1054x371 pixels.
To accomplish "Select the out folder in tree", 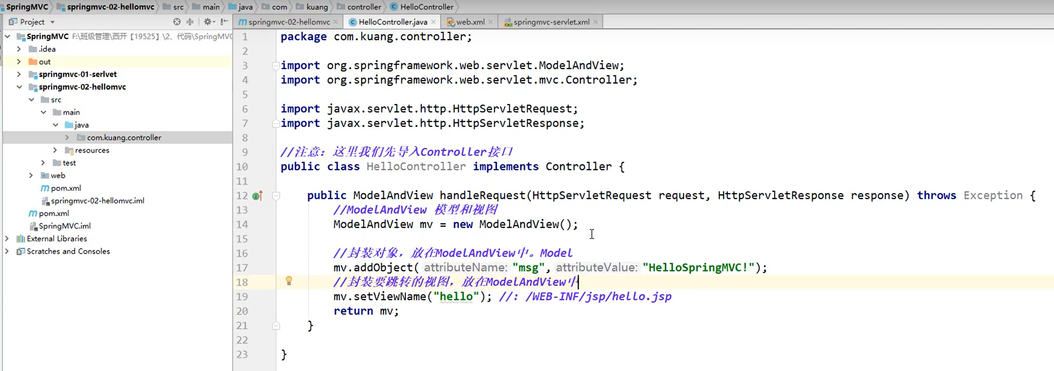I will point(118,61).
